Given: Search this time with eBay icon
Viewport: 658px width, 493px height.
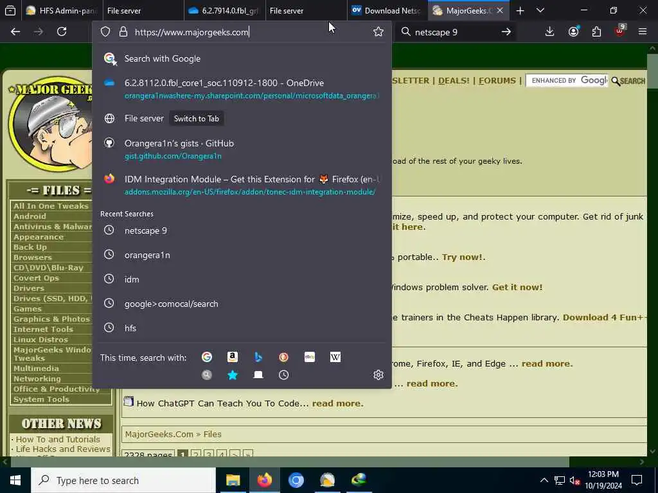Looking at the screenshot, I should point(310,357).
